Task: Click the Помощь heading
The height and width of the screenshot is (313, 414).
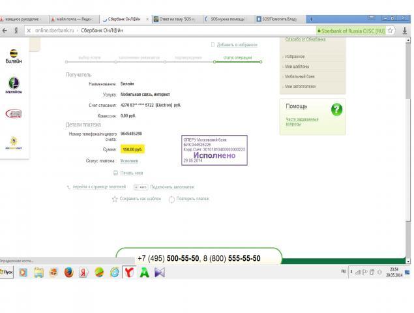Action: coord(296,106)
